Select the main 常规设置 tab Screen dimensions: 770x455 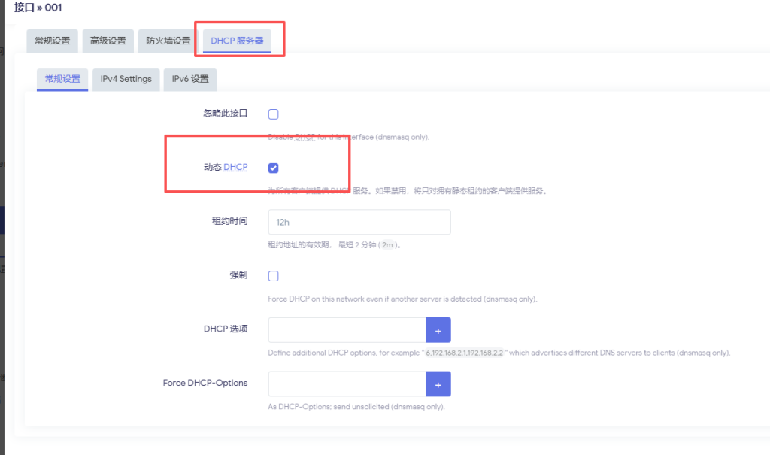(x=52, y=41)
